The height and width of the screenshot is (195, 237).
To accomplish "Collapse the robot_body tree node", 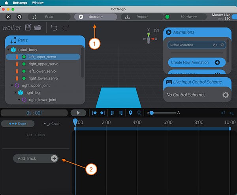I will [9, 50].
